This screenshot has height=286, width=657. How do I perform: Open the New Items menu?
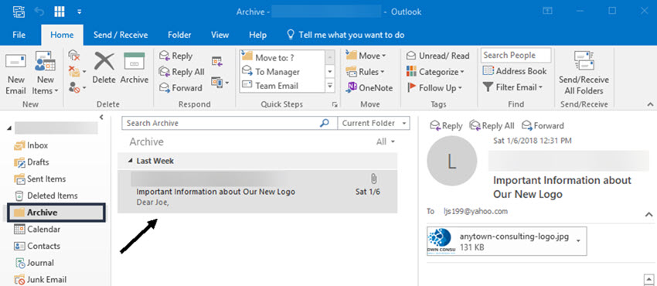click(x=46, y=73)
